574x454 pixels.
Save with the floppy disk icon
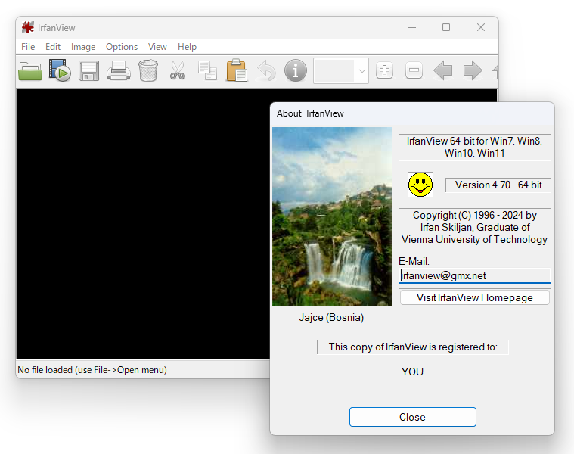point(89,70)
